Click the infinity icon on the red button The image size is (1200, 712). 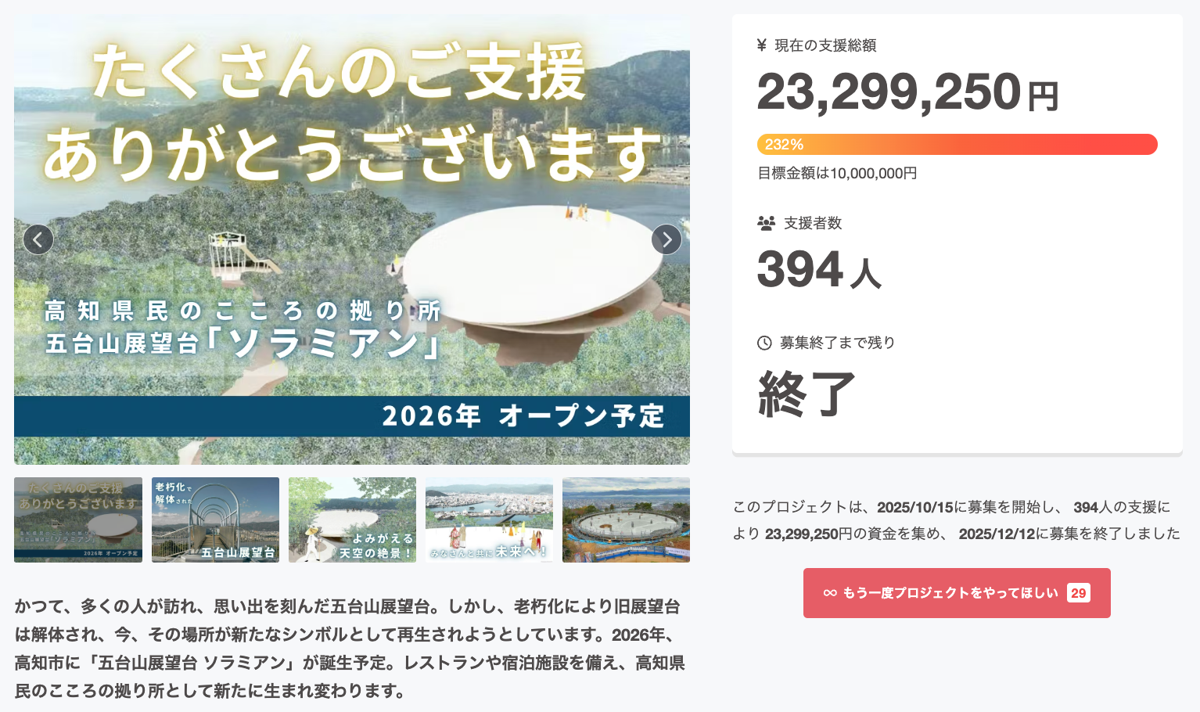point(830,593)
